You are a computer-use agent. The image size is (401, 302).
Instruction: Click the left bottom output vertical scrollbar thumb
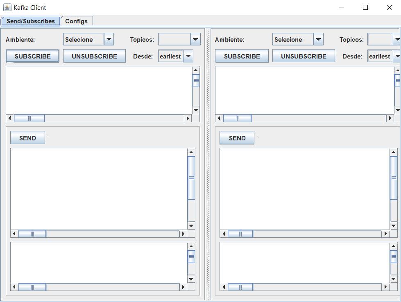(191, 256)
